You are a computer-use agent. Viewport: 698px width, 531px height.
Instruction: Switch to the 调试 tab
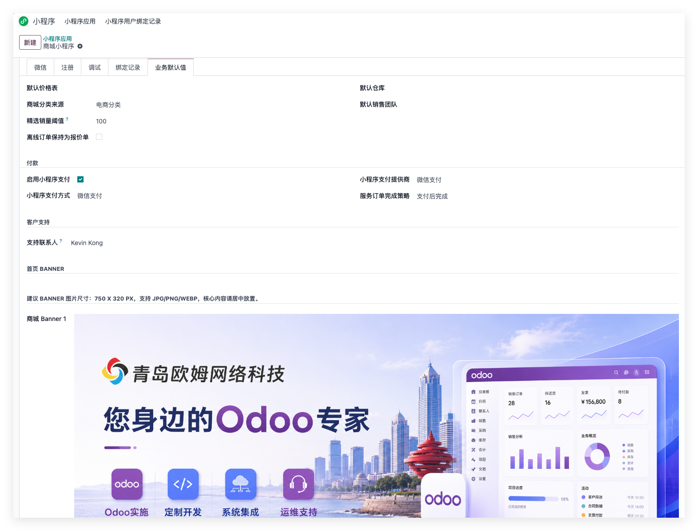(95, 67)
